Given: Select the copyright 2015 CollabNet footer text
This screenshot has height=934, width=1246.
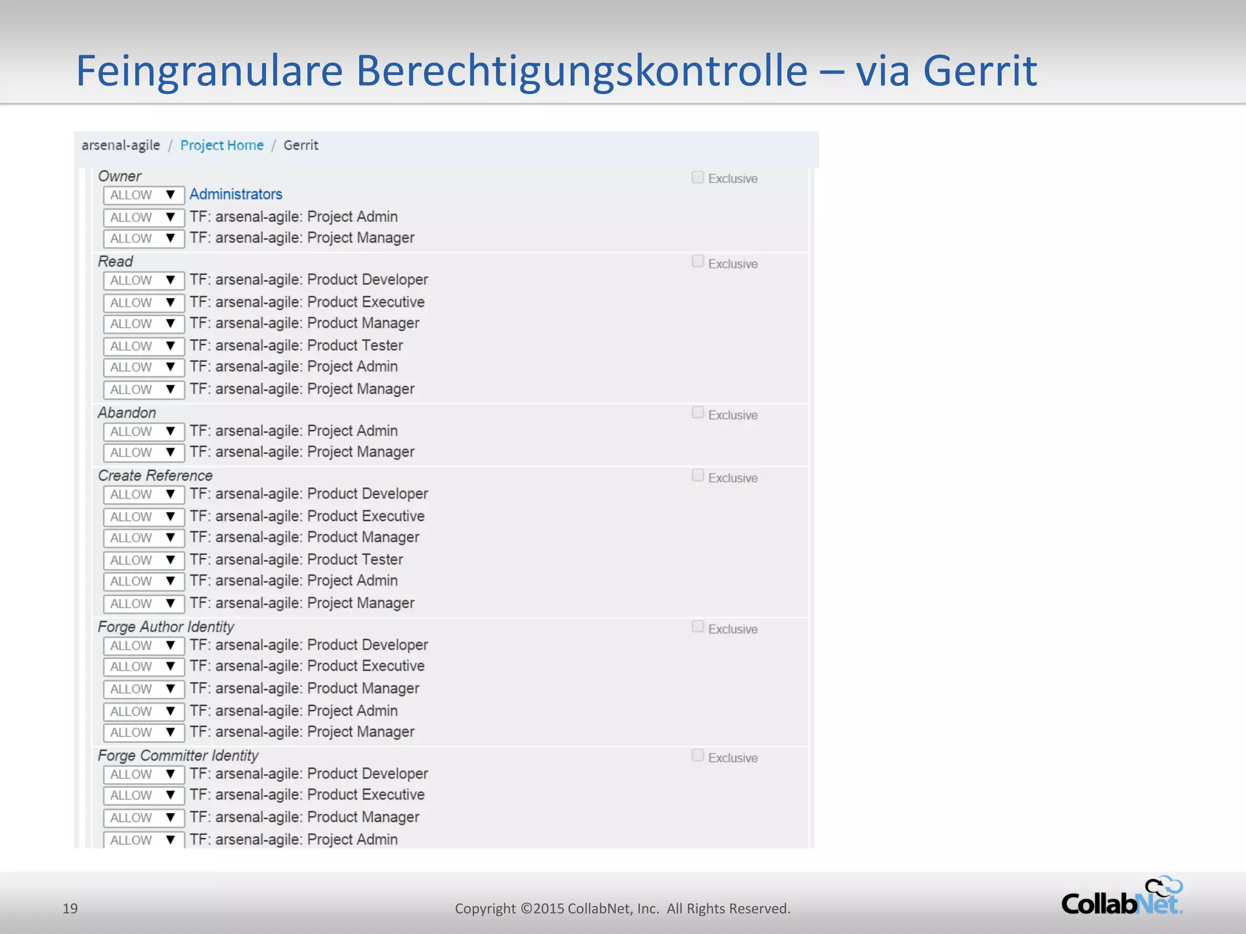Looking at the screenshot, I should [x=623, y=908].
